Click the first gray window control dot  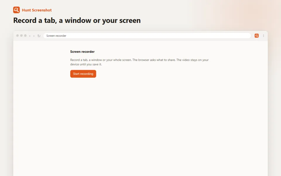(17, 35)
